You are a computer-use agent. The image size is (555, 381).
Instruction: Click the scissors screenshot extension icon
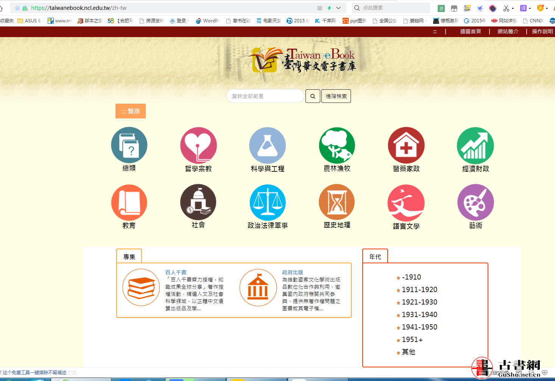pyautogui.click(x=506, y=8)
